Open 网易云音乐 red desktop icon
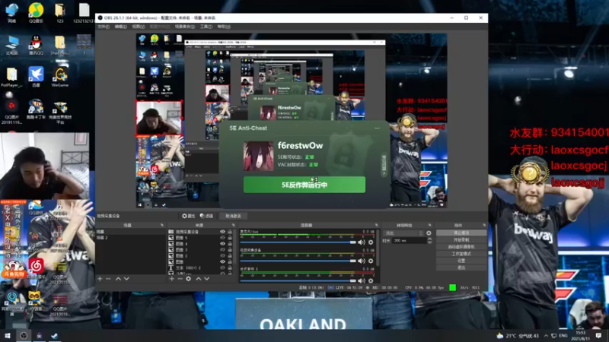Image resolution: width=609 pixels, height=342 pixels. 36,268
